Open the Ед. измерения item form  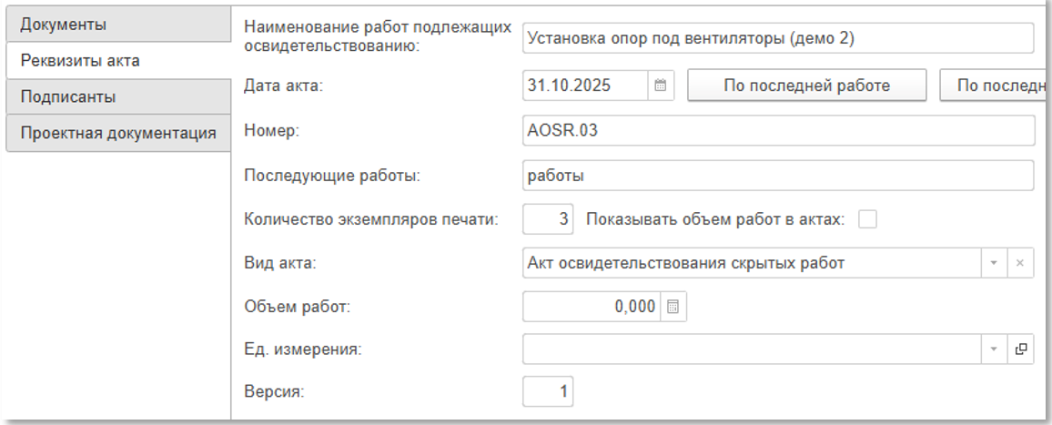[1020, 349]
